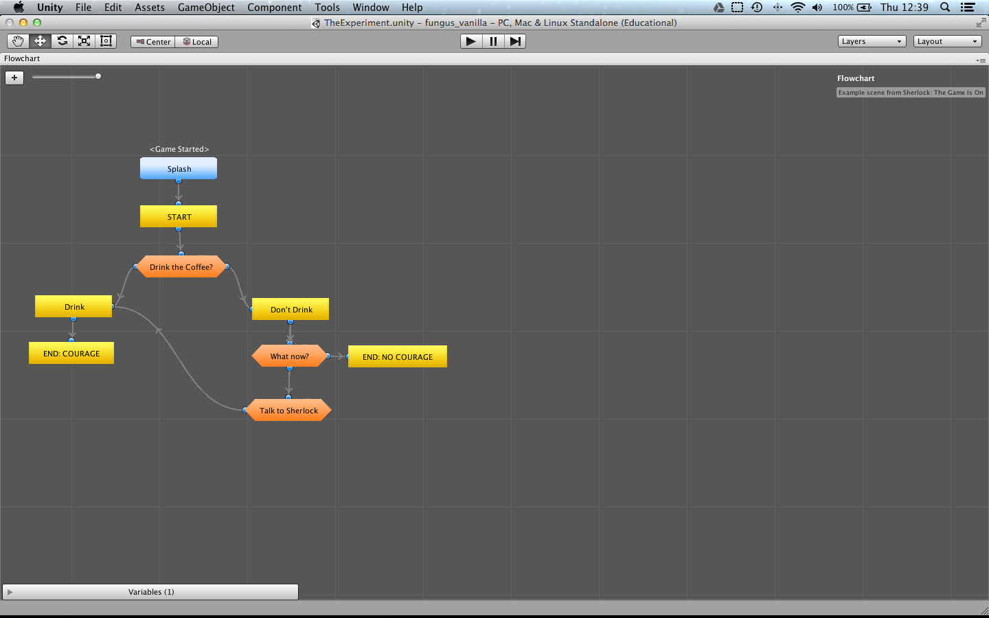Click the add block plus button
The height and width of the screenshot is (618, 989).
pos(14,78)
